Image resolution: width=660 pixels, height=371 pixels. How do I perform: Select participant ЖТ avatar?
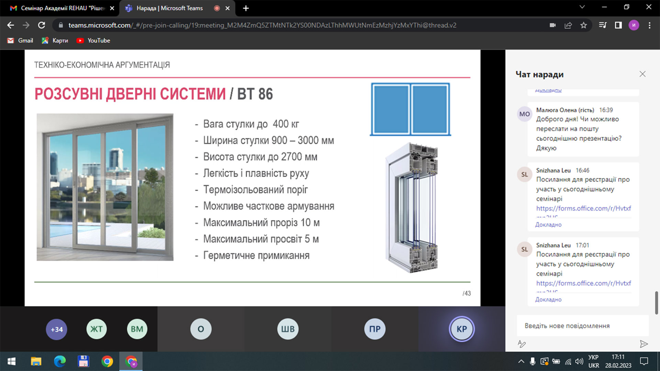pos(97,329)
